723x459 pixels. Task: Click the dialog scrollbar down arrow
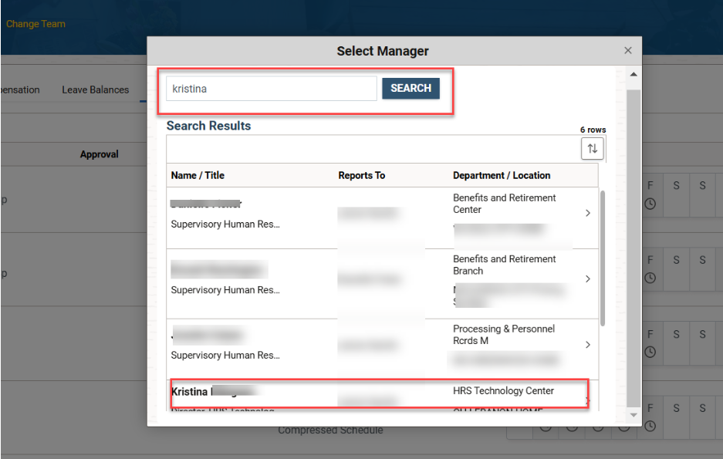(633, 415)
